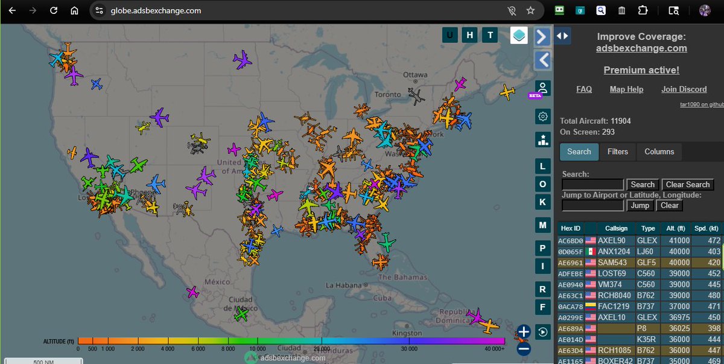This screenshot has width=724, height=364.
Task: Zoom in with the plus button
Action: tap(523, 331)
